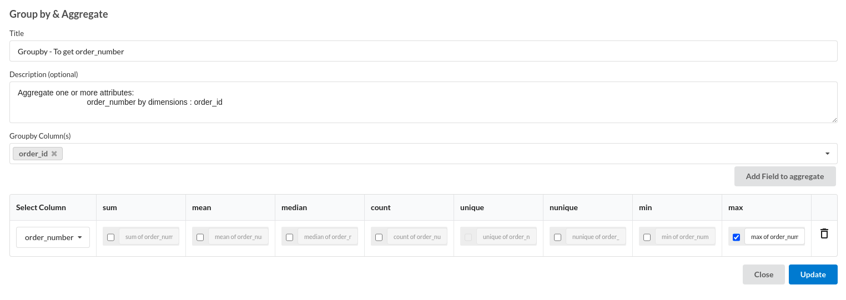Tick the nunique checkbox
The width and height of the screenshot is (846, 300).
[558, 237]
